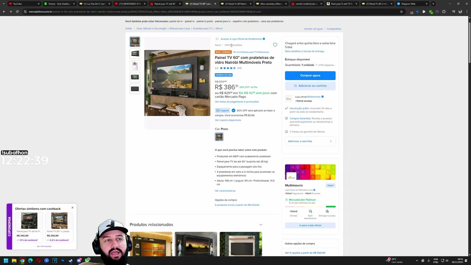Open Steam from the taskbar
The height and width of the screenshot is (265, 471).
[x=71, y=261]
